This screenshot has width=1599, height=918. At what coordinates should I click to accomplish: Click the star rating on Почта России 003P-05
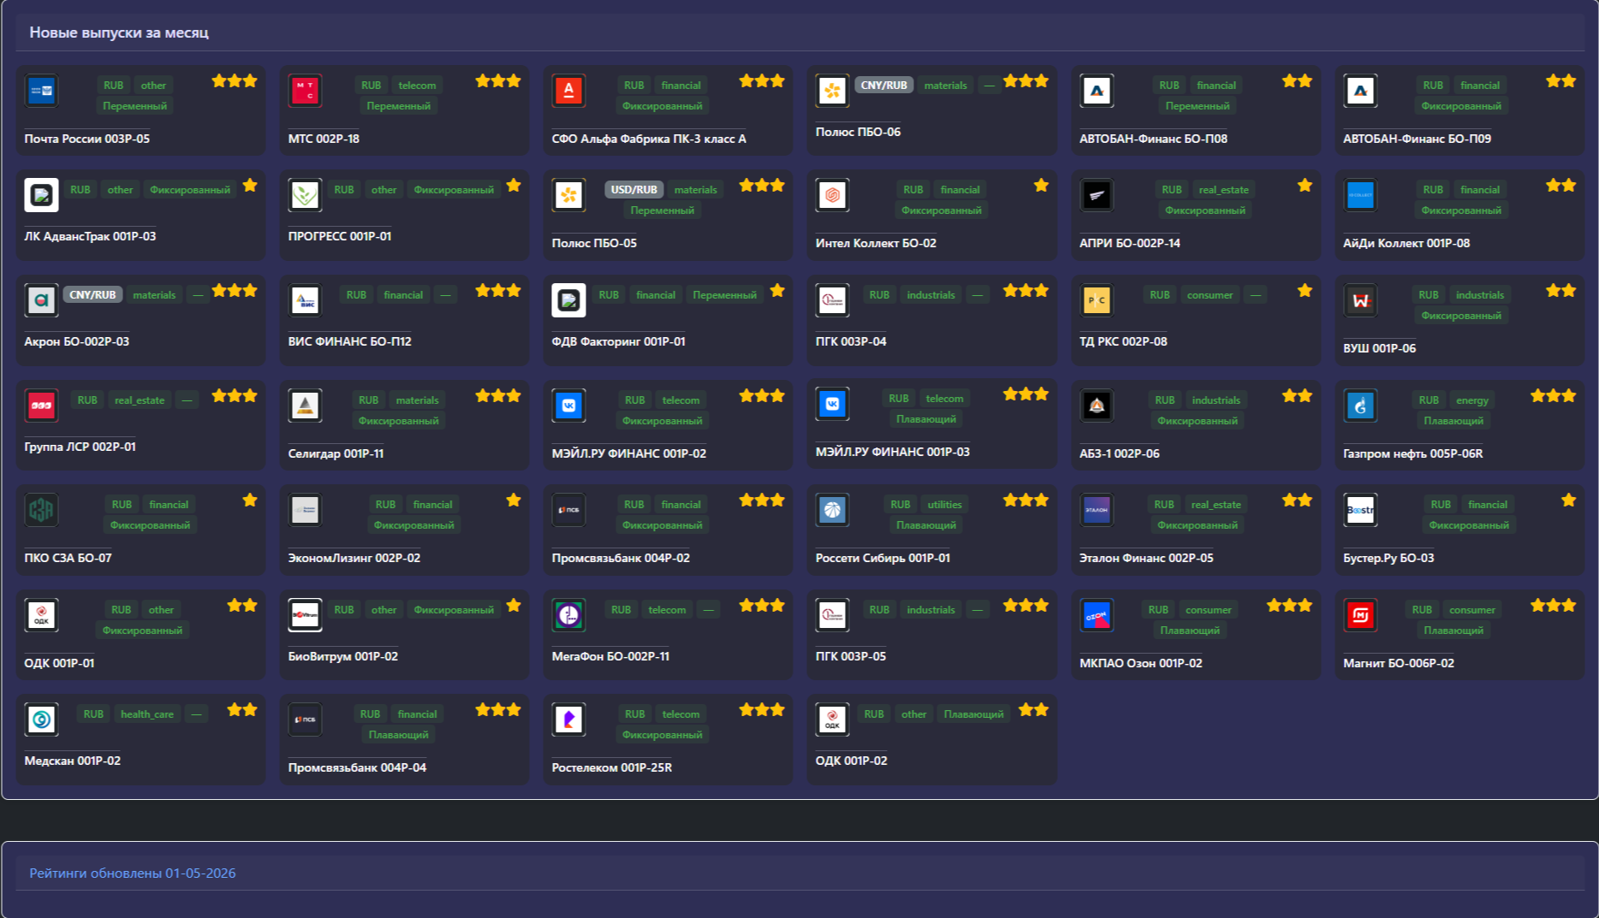click(x=235, y=81)
